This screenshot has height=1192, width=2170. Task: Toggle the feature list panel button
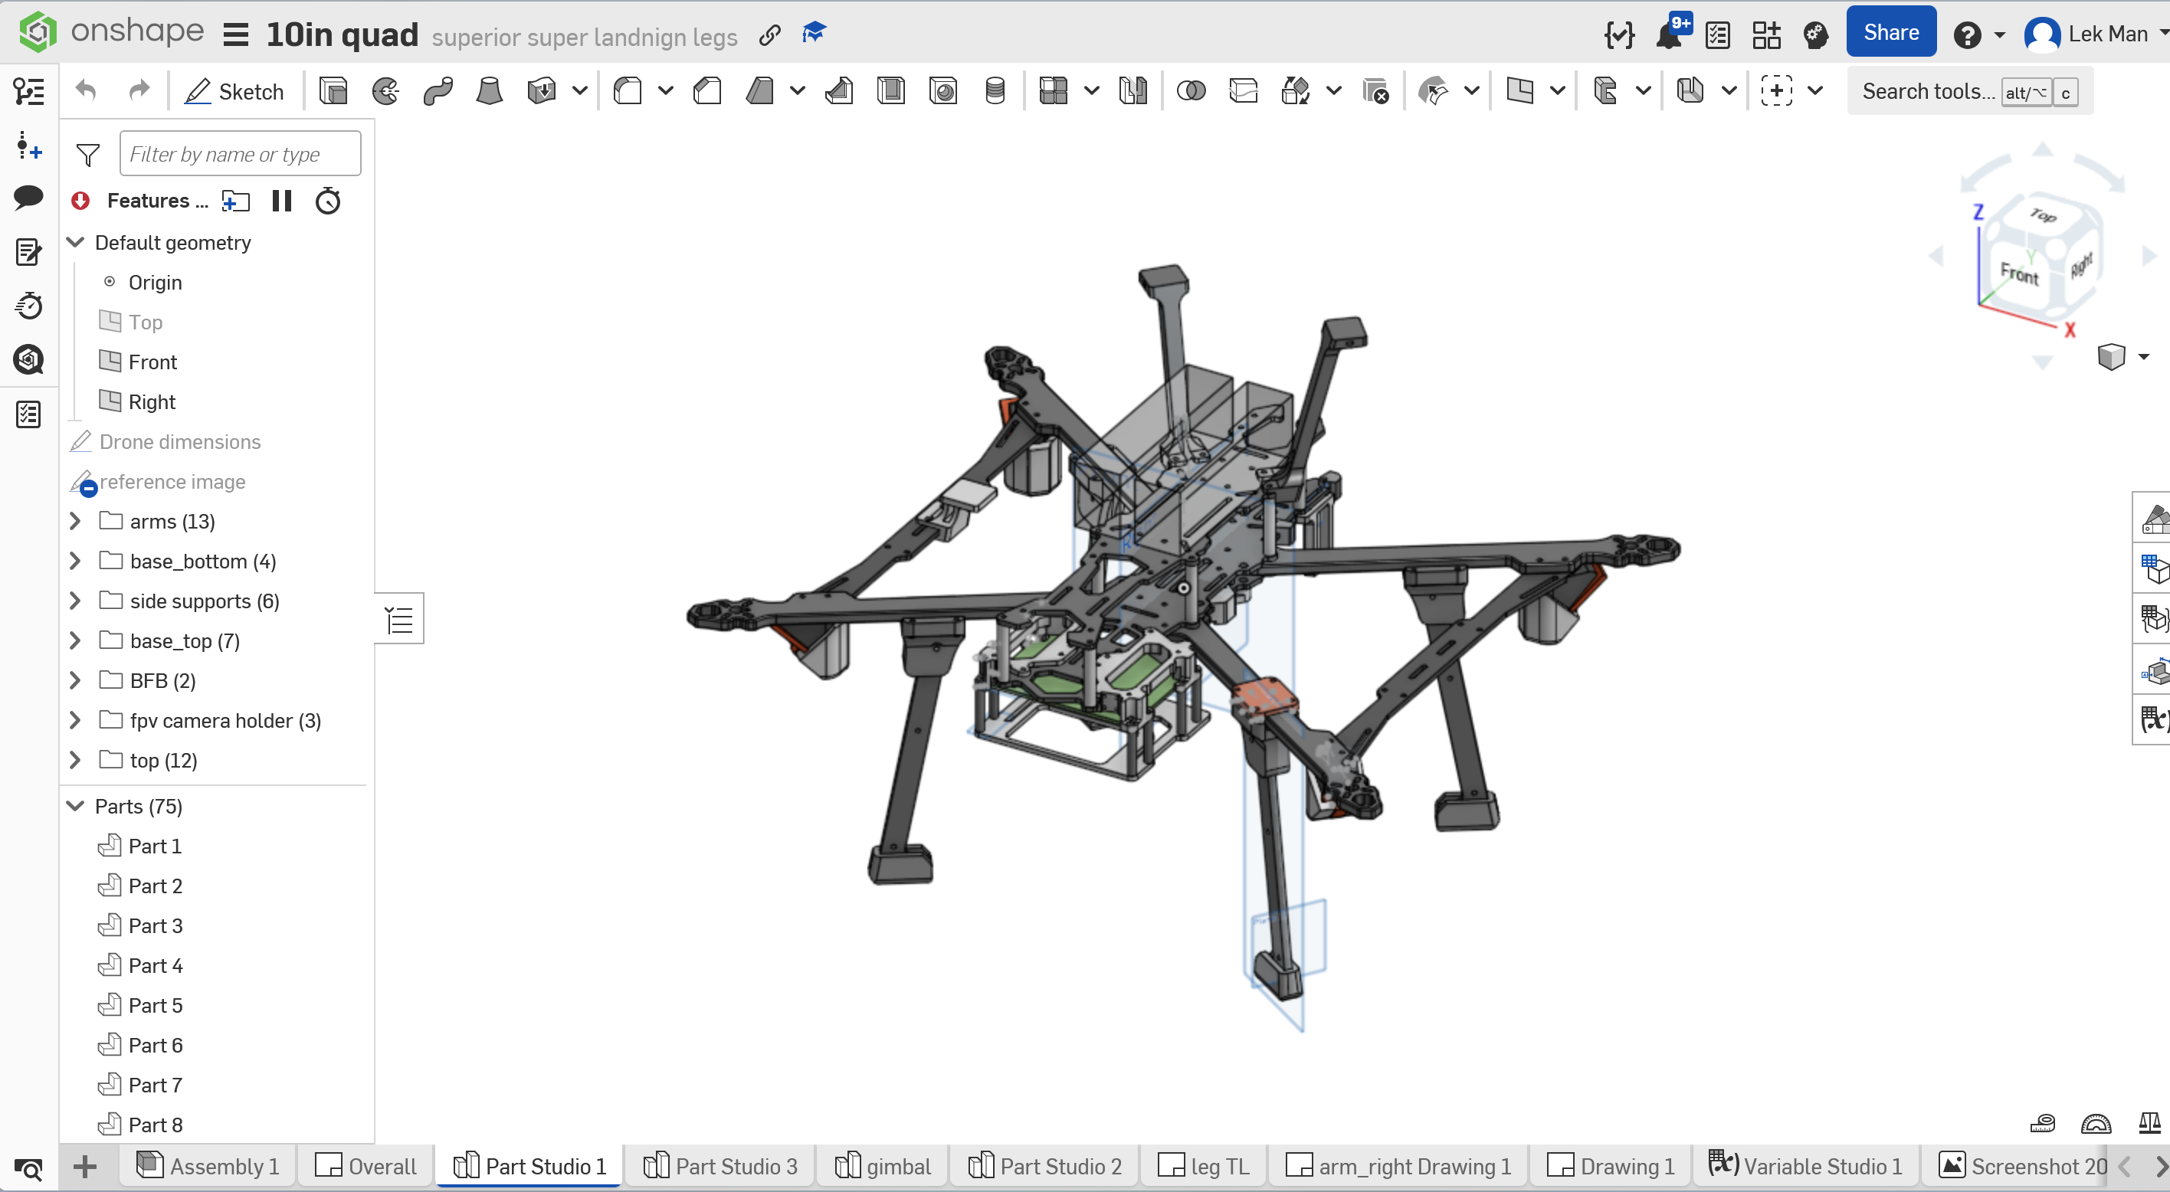399,619
